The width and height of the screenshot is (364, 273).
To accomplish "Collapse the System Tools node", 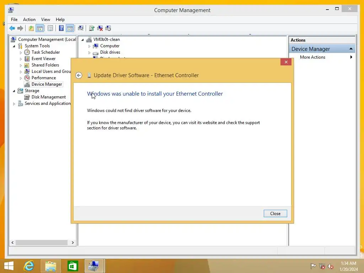I will tap(14, 46).
